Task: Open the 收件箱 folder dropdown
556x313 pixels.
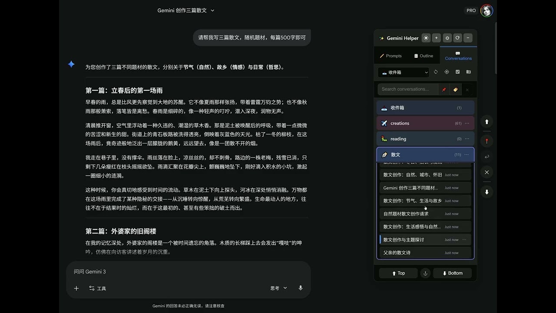Action: coord(403,72)
